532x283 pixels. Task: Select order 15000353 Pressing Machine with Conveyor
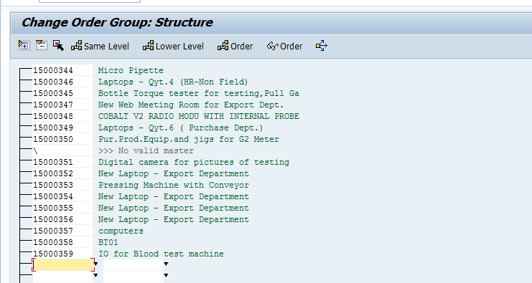(x=141, y=185)
